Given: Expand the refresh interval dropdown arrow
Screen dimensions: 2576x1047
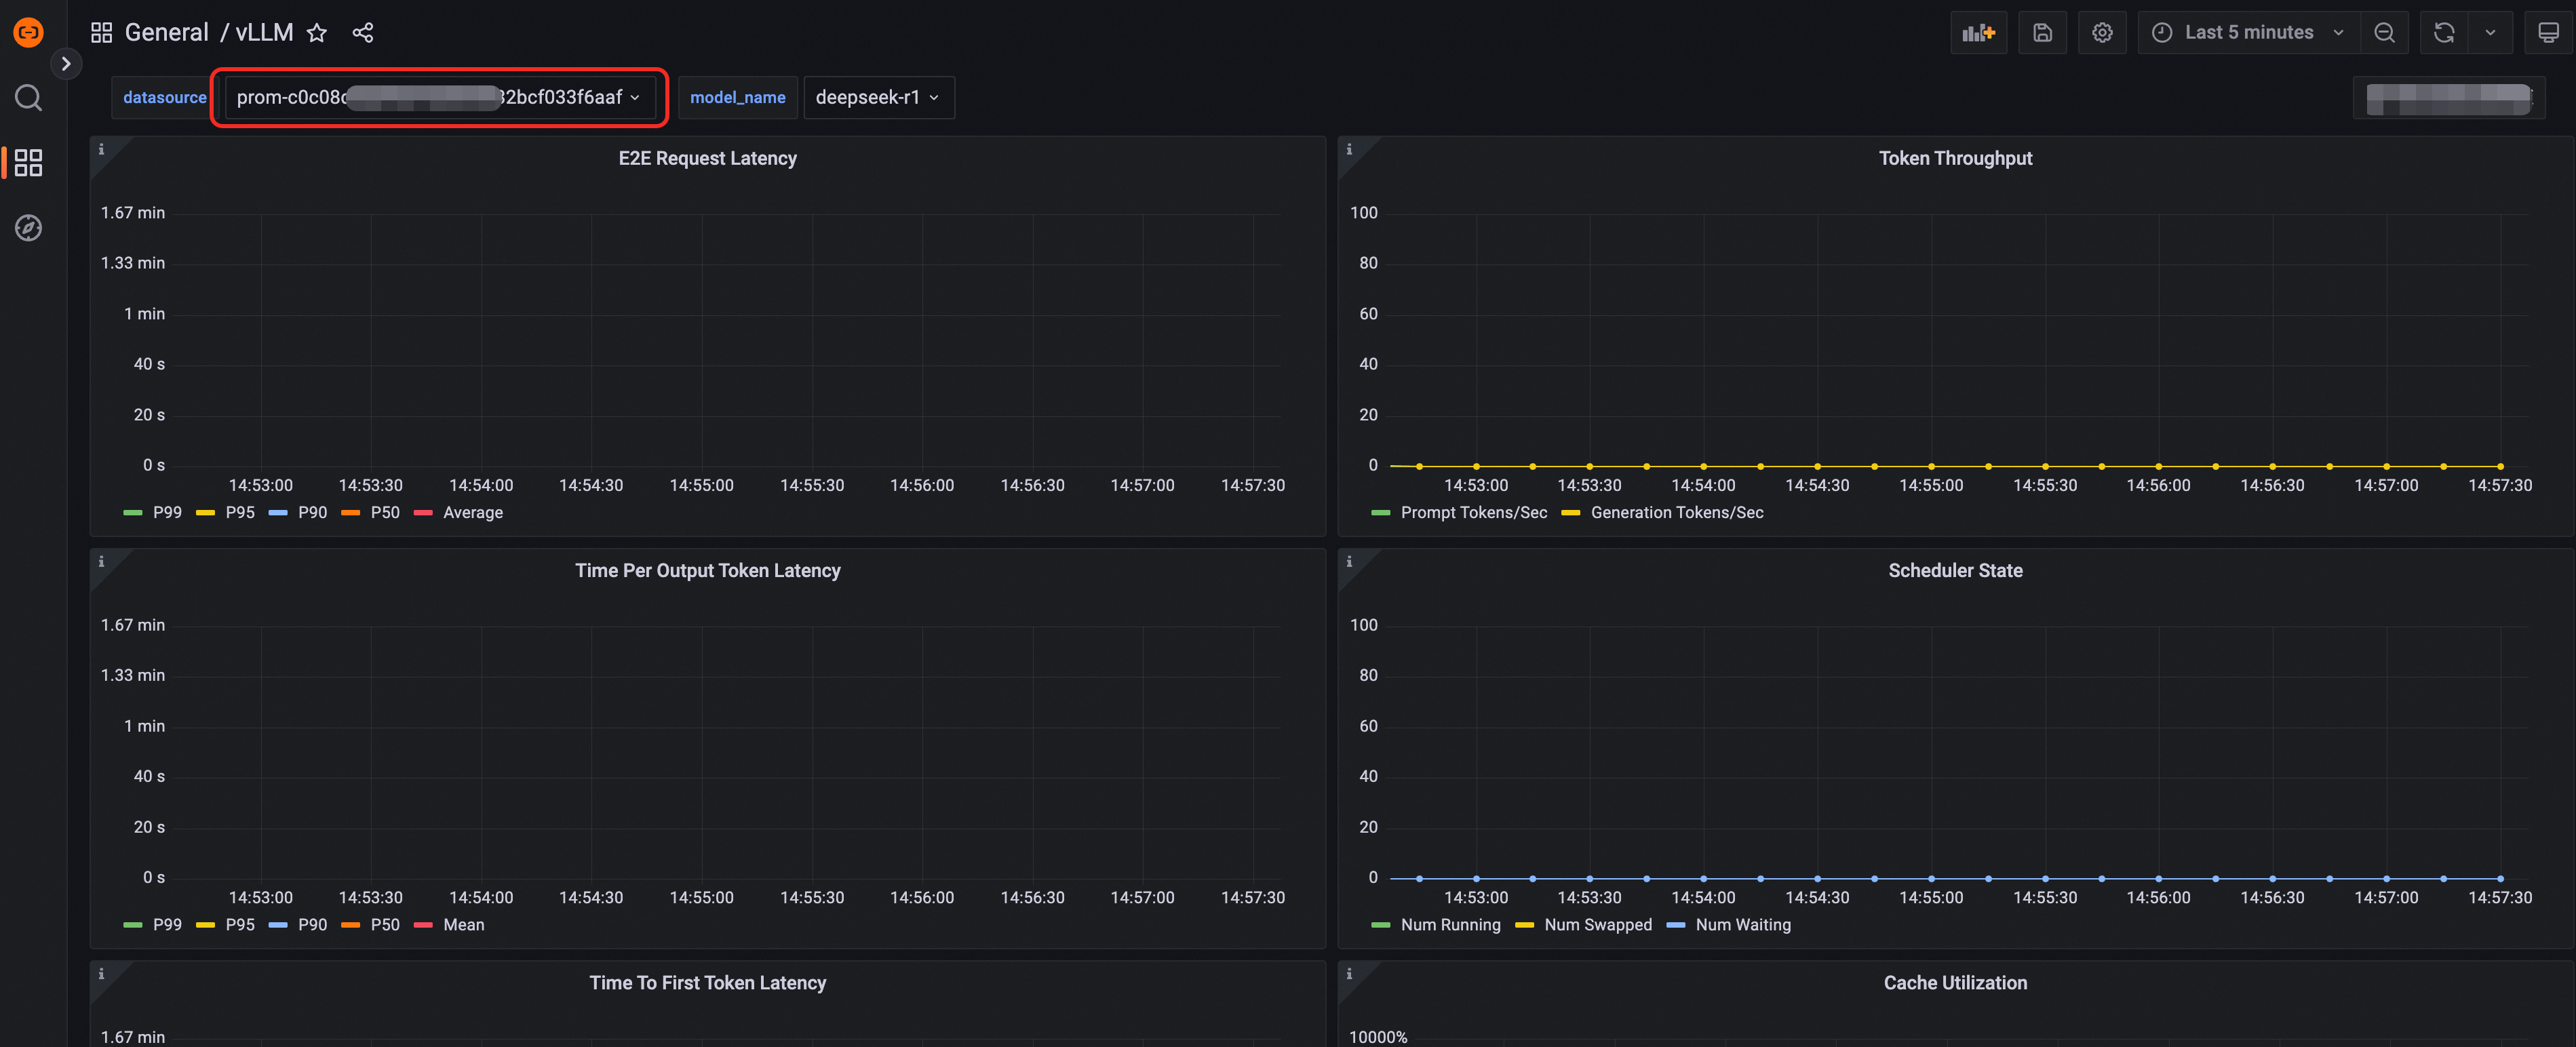Looking at the screenshot, I should [x=2490, y=33].
